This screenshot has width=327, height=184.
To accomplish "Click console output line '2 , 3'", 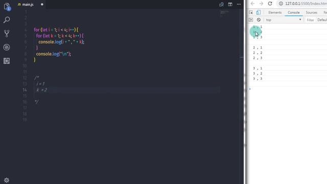I will (x=258, y=58).
